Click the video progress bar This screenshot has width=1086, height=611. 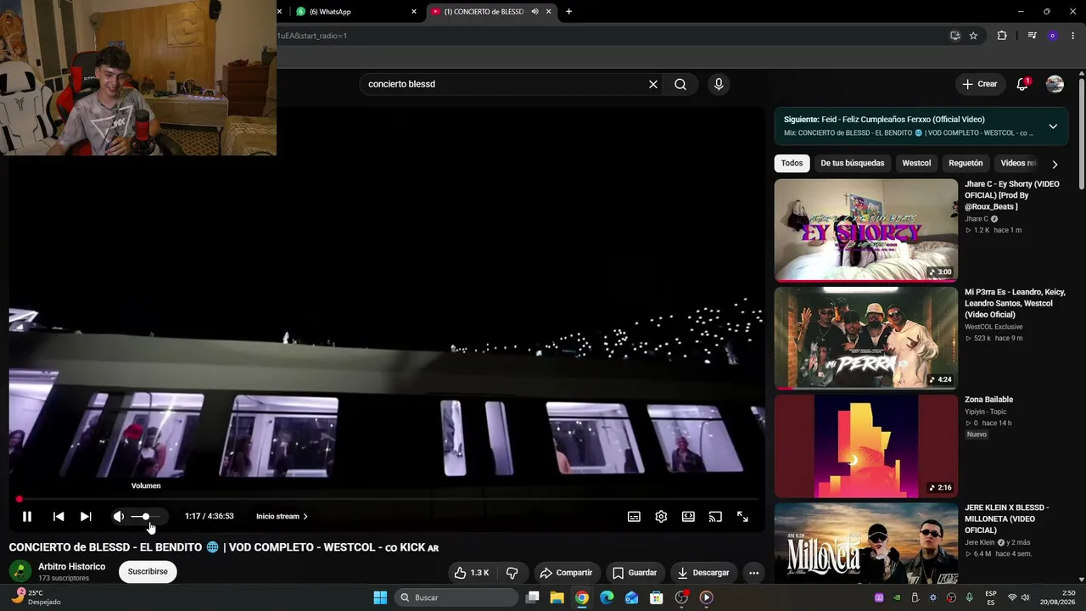[x=386, y=499]
